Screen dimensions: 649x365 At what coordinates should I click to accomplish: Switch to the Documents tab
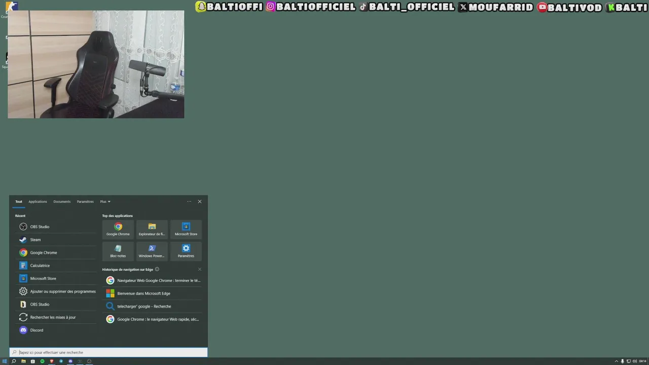tap(62, 201)
